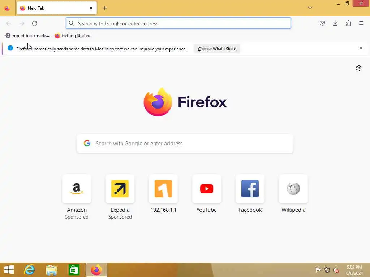The image size is (370, 277).
Task: Open network tray icon
Action: (327, 270)
